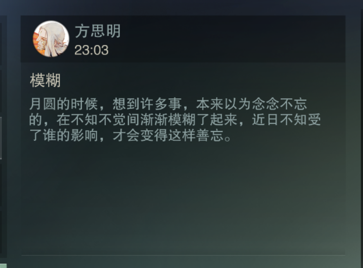Screen dimensions: 363x268
Task: Click the green button corner at bottom left
Action: tap(3, 266)
